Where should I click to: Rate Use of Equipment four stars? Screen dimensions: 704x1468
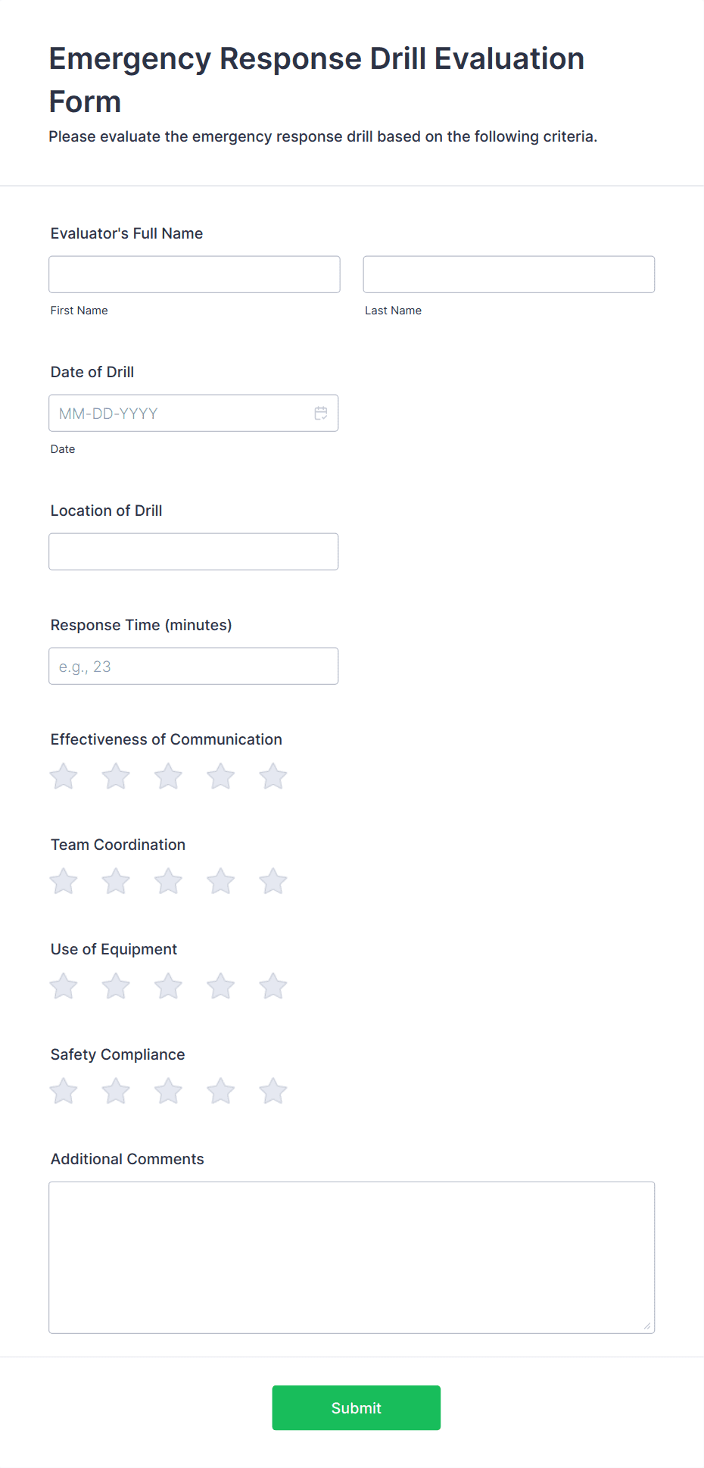221,986
